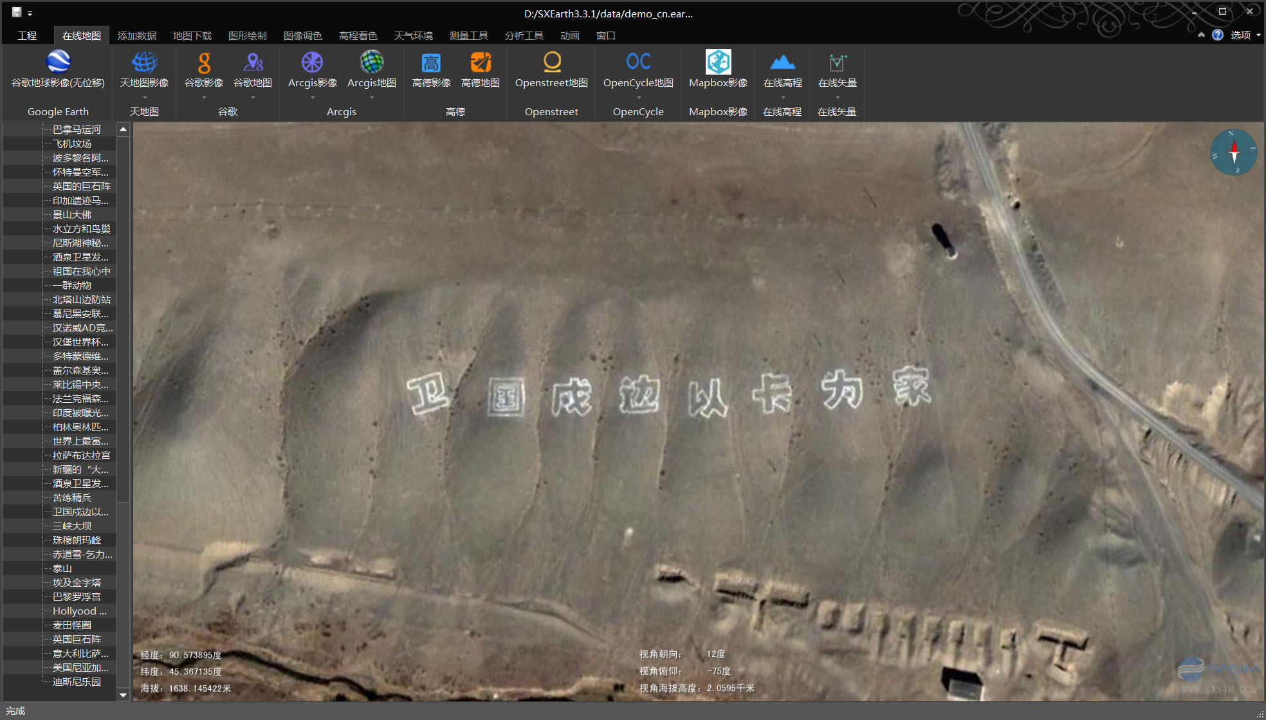Select 祖国在我心中 list item
The height and width of the screenshot is (720, 1266).
click(82, 271)
